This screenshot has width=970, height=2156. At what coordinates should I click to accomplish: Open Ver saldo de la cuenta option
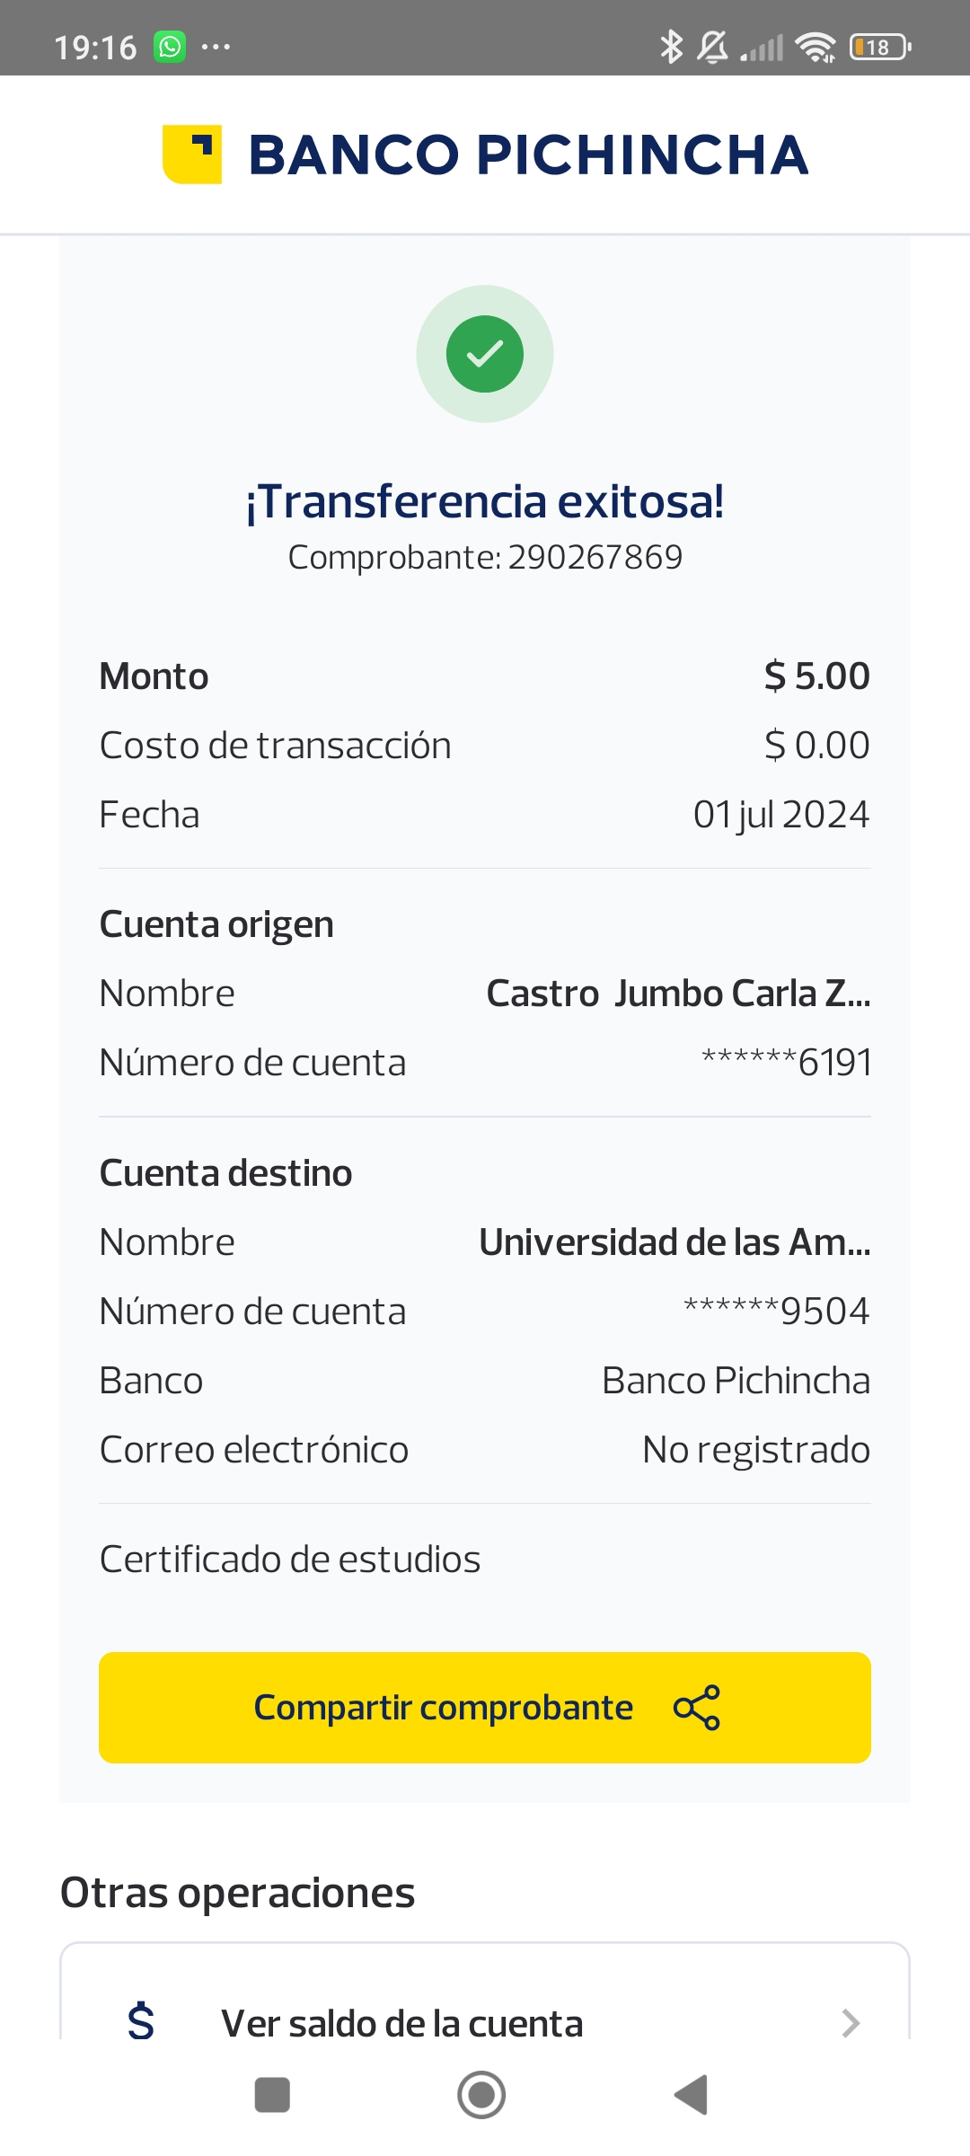click(402, 2024)
